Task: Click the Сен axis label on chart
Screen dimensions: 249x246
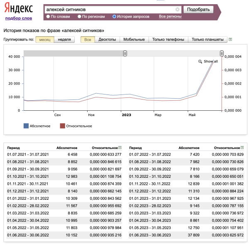Action: click(x=58, y=115)
